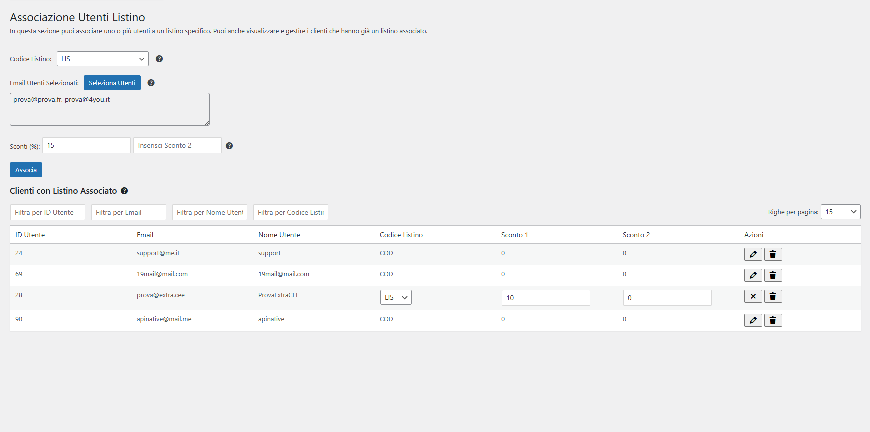The image size is (870, 432).
Task: Edit the apinative row with pencil icon
Action: tap(753, 320)
